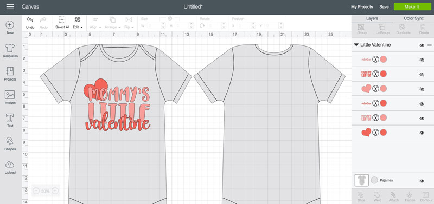Click red swatch of hidden Mommy's Little layer
Screen dimensions: 434x204
[x=384, y=74]
